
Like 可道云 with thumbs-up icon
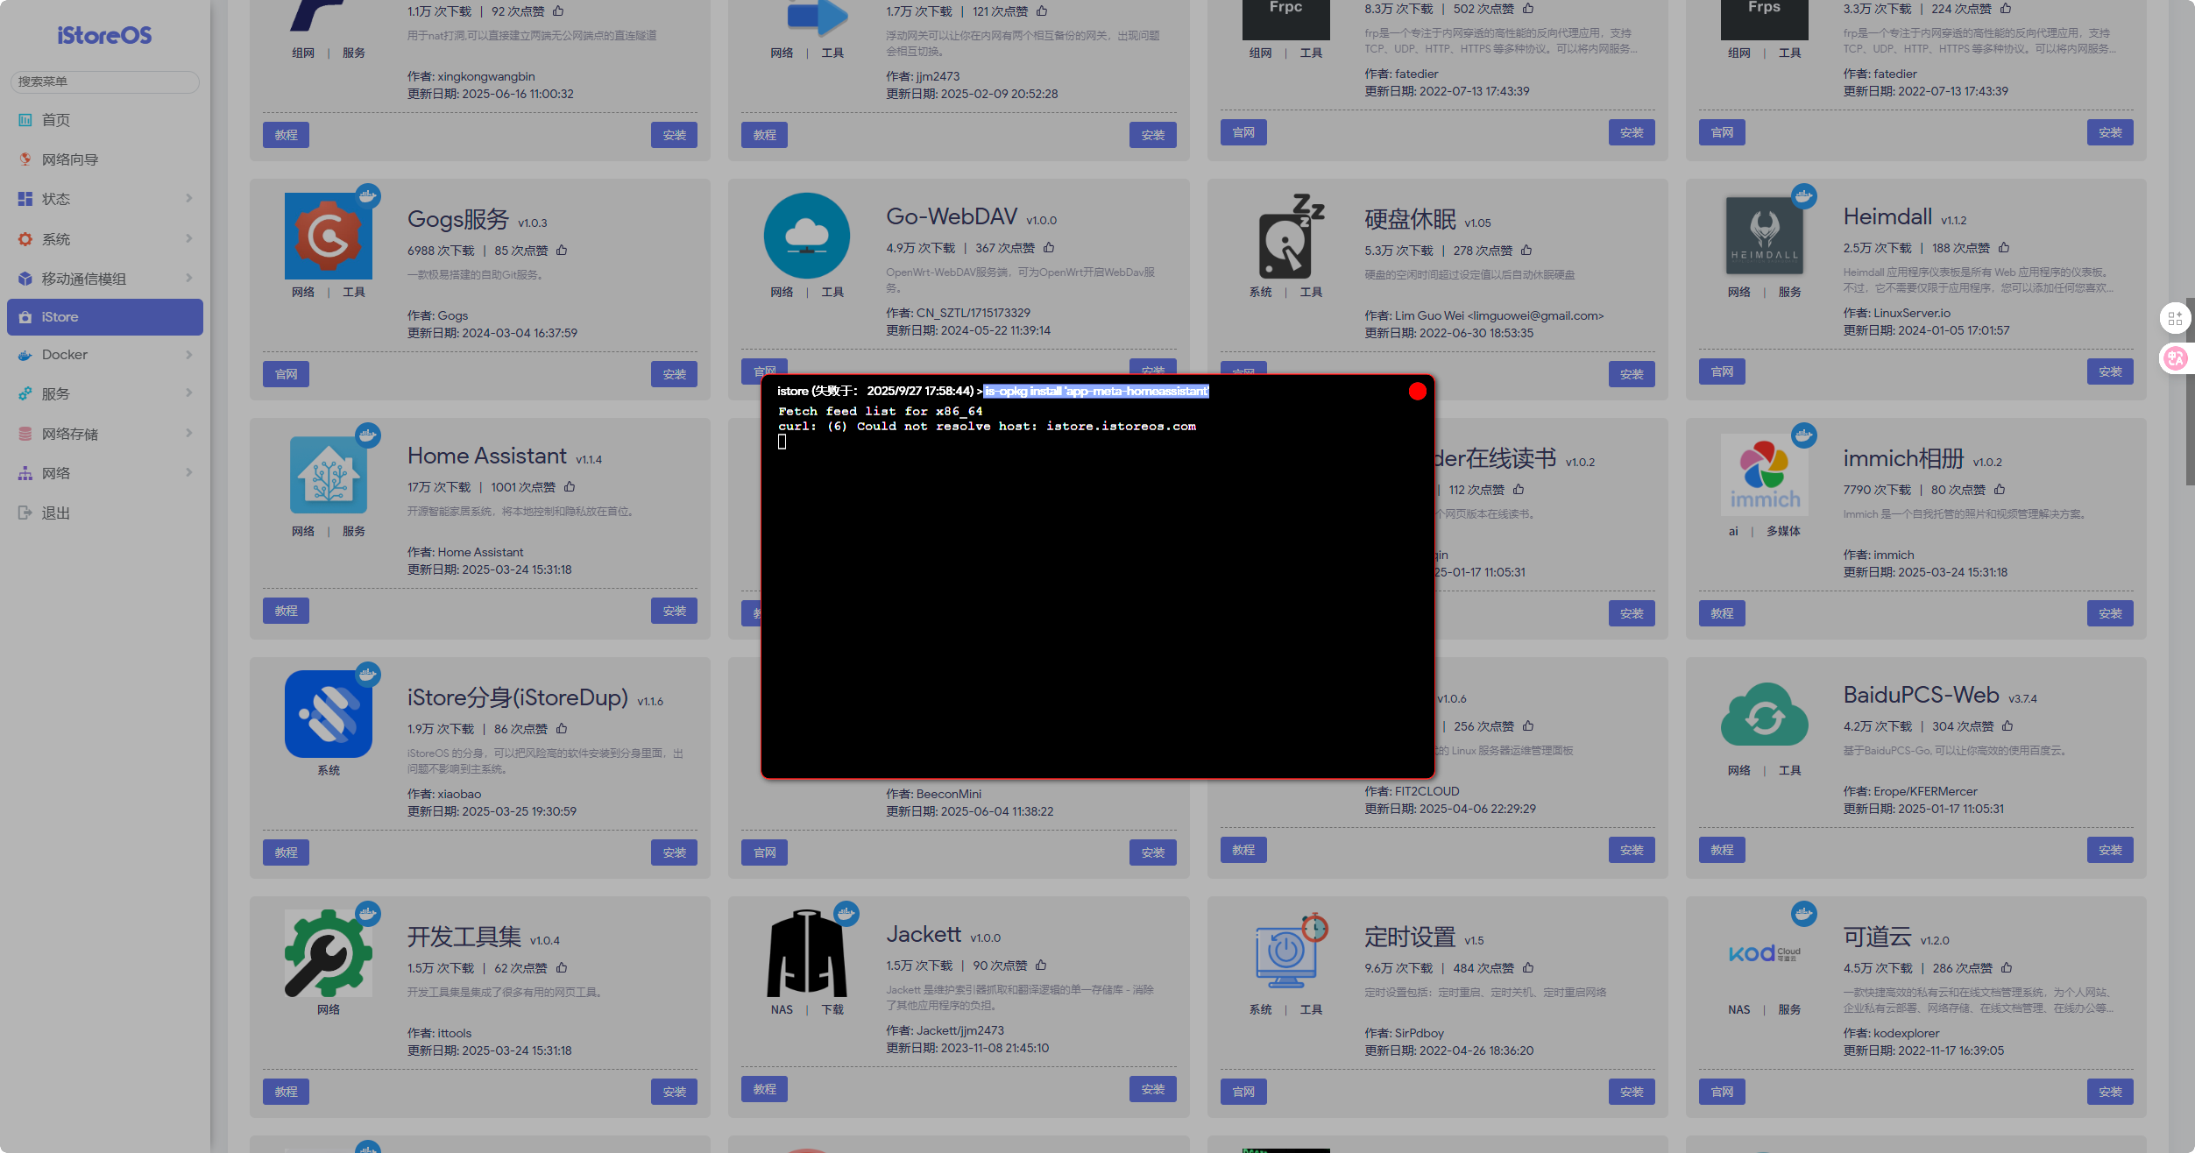pos(2007,968)
